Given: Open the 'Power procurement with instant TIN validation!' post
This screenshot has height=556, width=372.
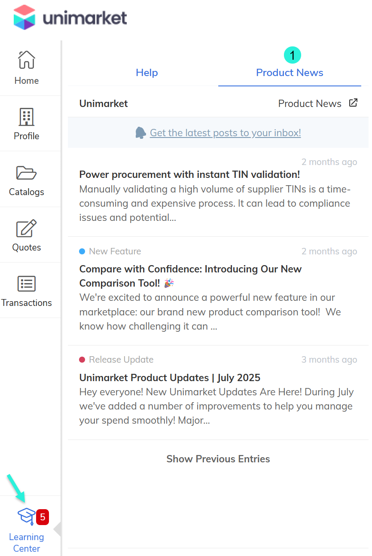Looking at the screenshot, I should coord(189,174).
